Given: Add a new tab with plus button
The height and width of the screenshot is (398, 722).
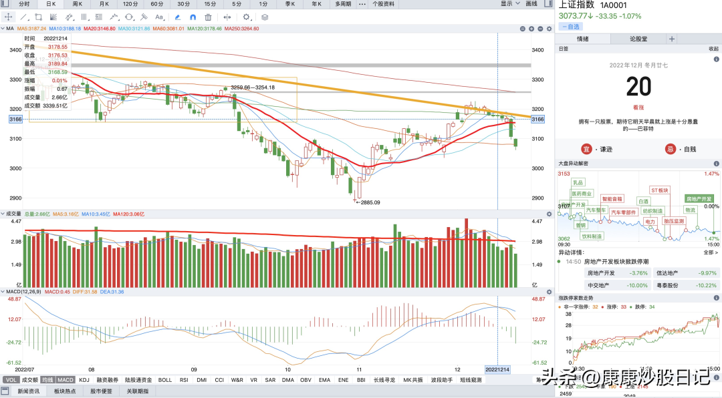Looking at the screenshot, I should point(671,39).
